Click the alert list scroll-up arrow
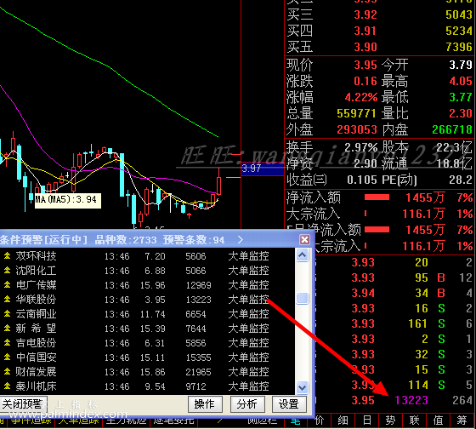The image size is (476, 429). [x=302, y=255]
